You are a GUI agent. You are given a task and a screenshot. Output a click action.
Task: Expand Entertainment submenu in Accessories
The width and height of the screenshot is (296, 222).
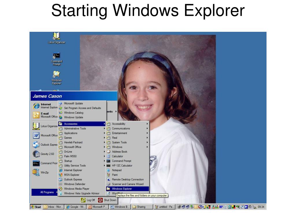point(127,133)
